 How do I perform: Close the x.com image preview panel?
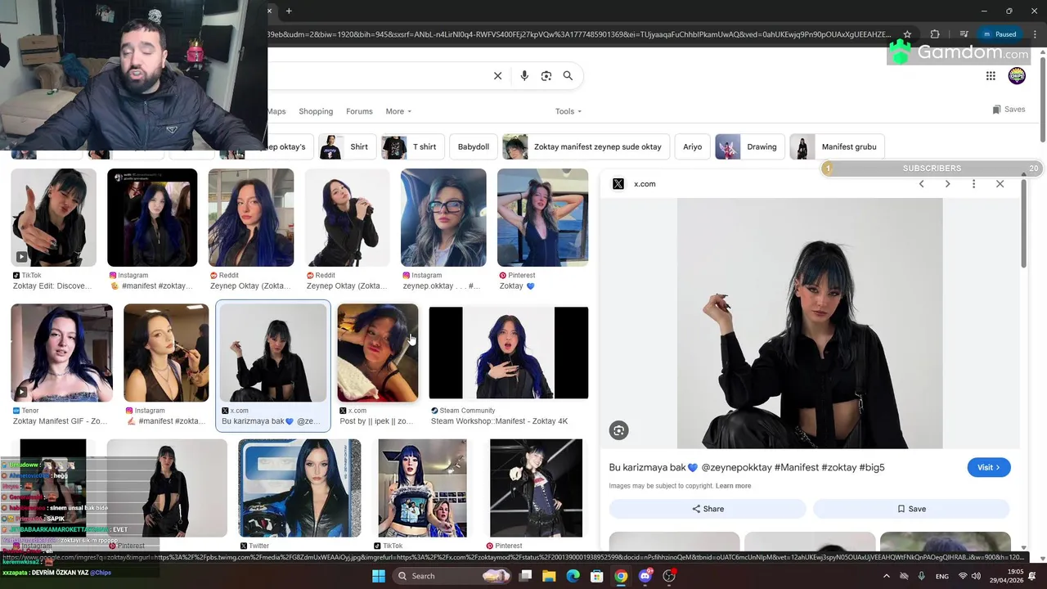(x=1000, y=184)
